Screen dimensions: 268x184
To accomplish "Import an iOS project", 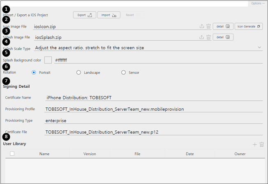I will pyautogui.click(x=109, y=15).
